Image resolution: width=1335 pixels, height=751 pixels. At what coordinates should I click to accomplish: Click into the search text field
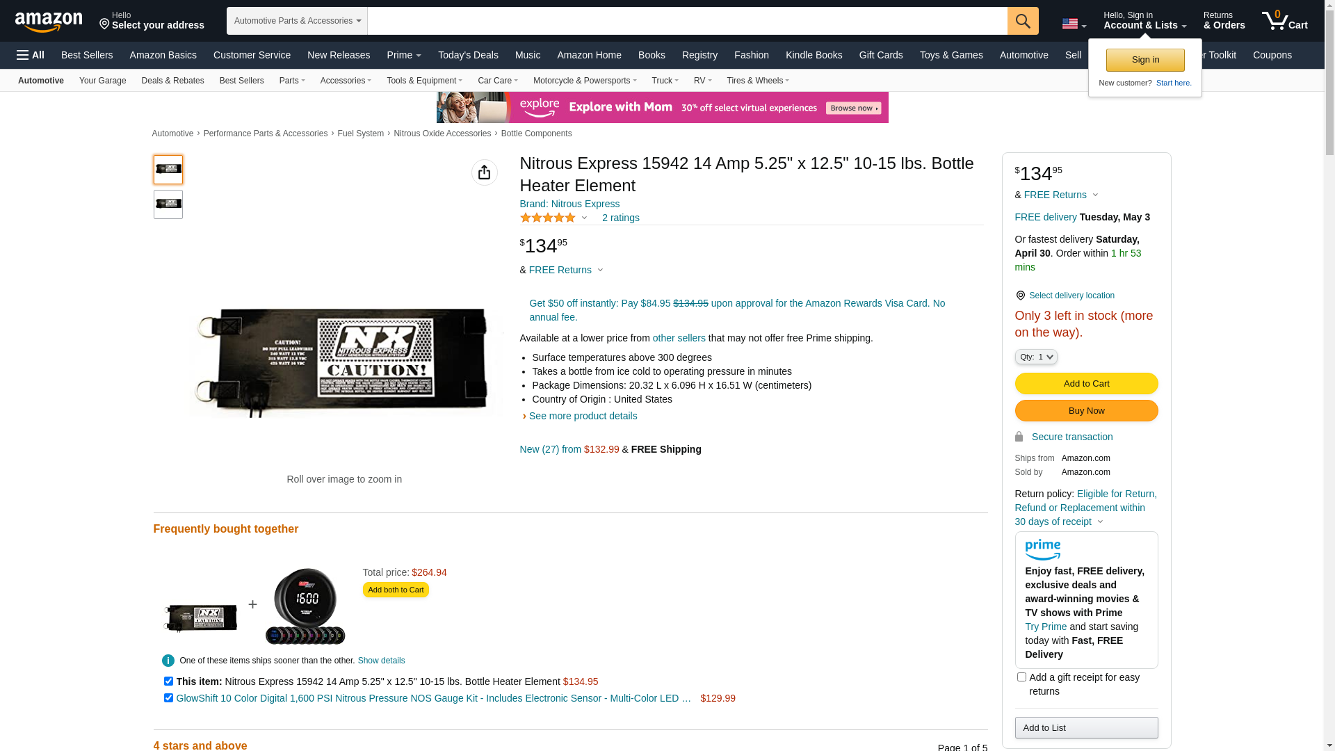(x=686, y=21)
